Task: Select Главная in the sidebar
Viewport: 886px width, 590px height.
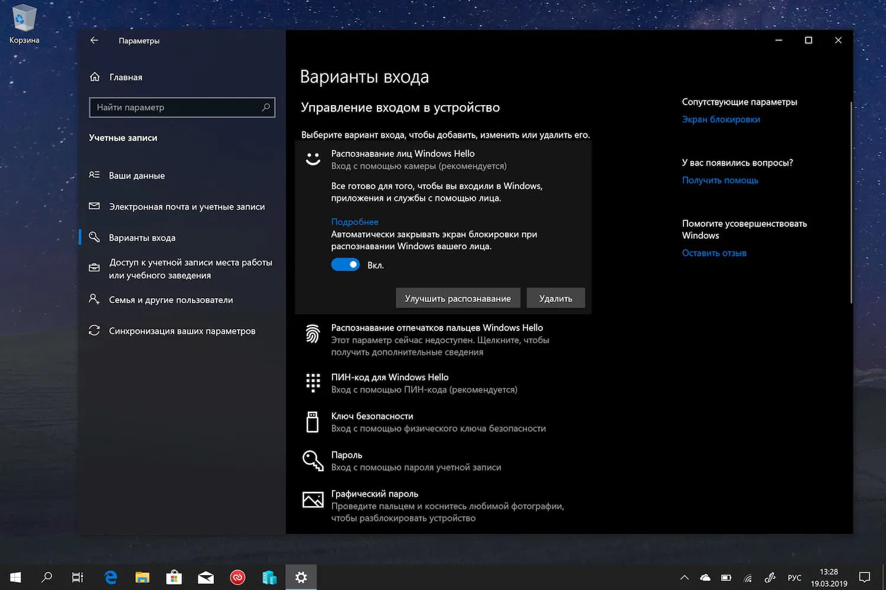Action: (x=125, y=77)
